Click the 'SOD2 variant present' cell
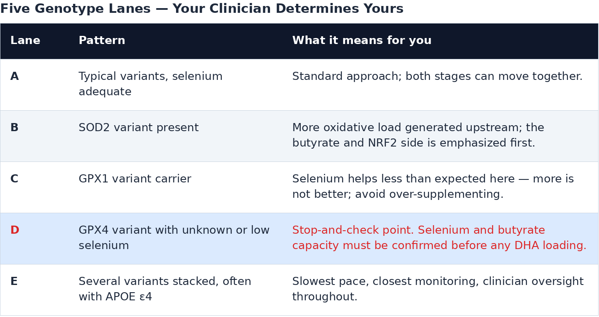Image resolution: width=599 pixels, height=317 pixels. 138,128
